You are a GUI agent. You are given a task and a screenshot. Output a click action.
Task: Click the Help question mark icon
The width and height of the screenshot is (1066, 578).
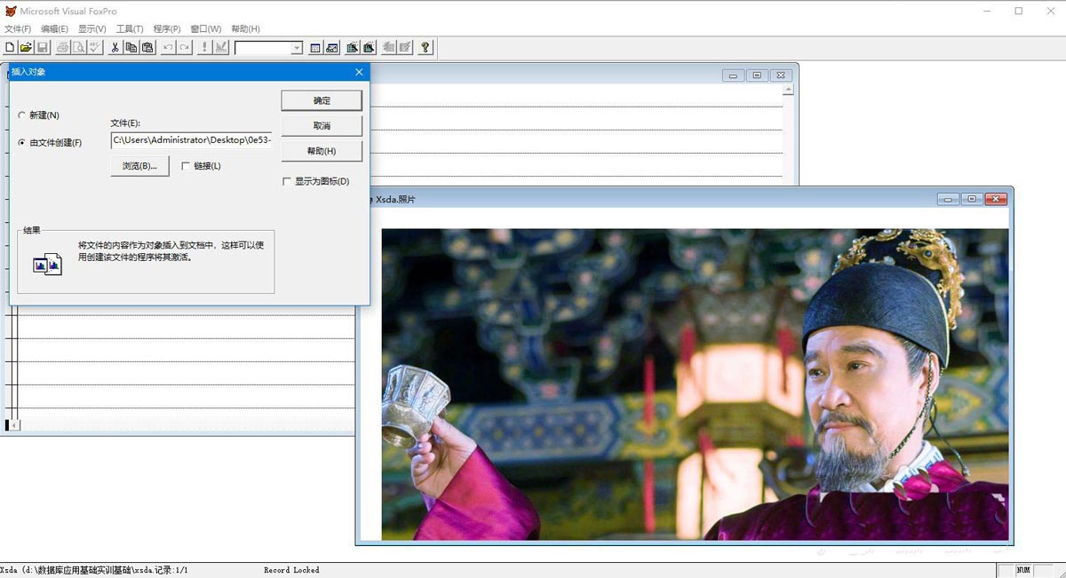point(426,48)
